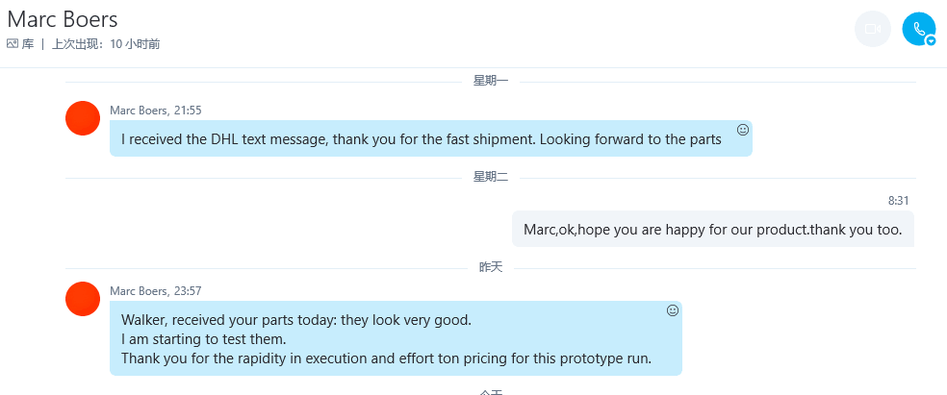Click the 8:31 message timestamp
The height and width of the screenshot is (395, 947).
(x=898, y=201)
